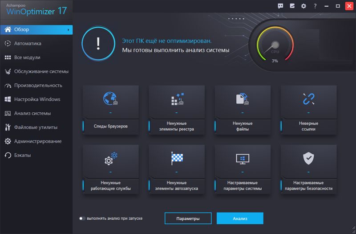356x234 pixels.
Task: Click Ненужные элементы автозапуска label
Action: tap(176, 185)
